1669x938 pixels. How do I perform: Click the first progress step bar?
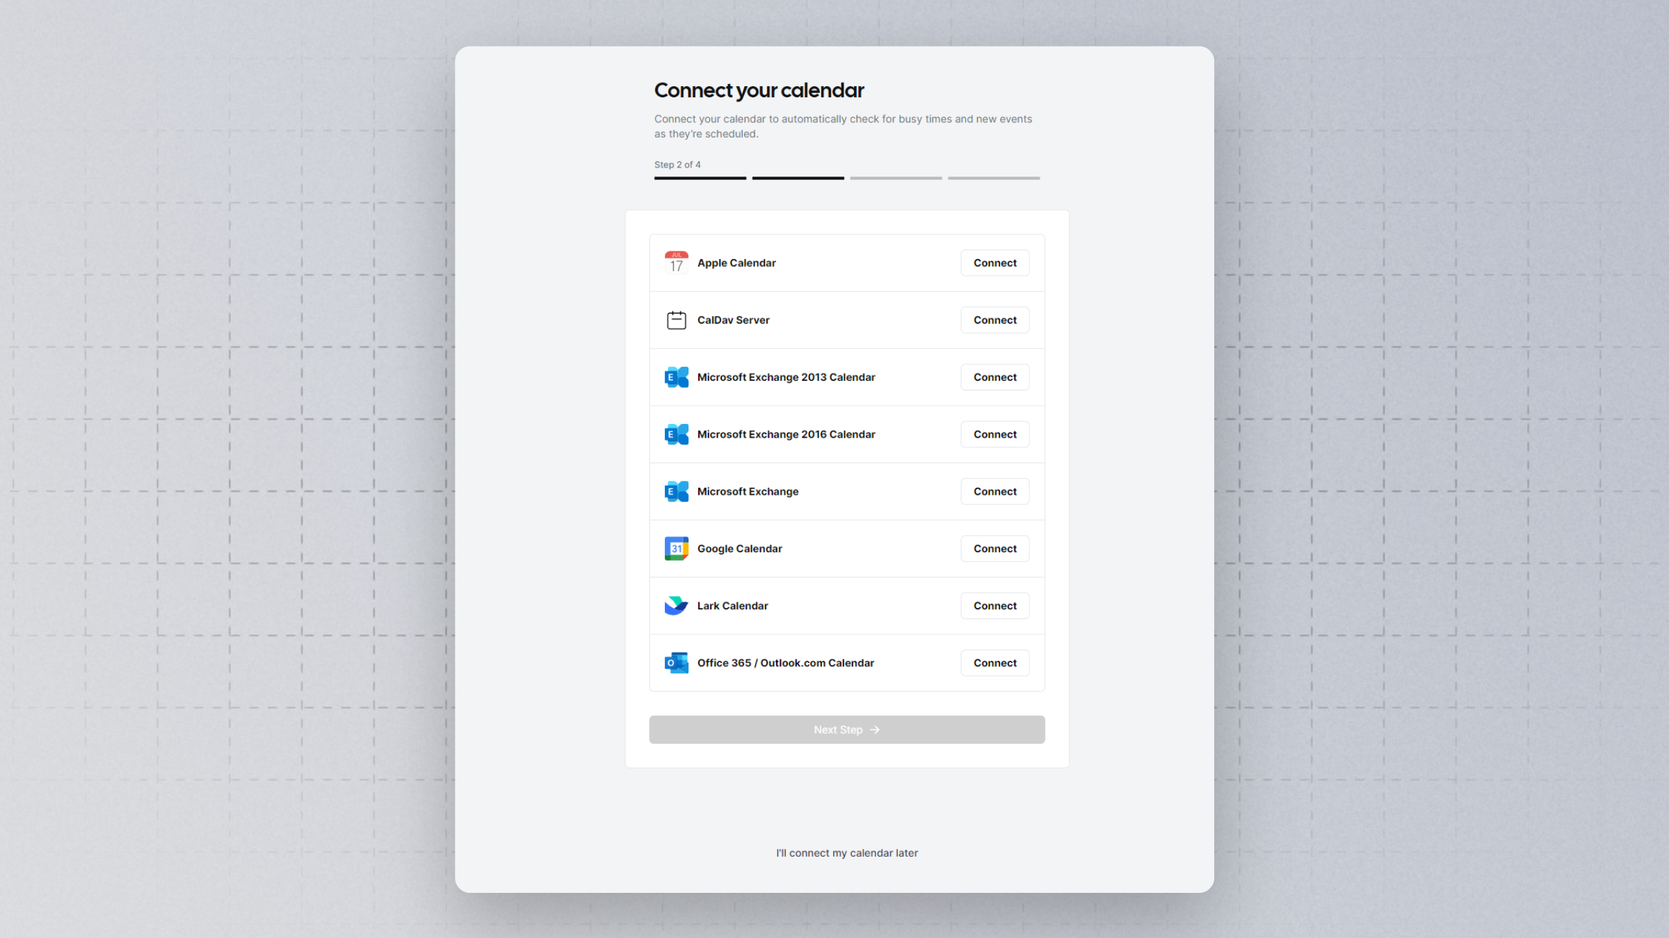pyautogui.click(x=700, y=178)
